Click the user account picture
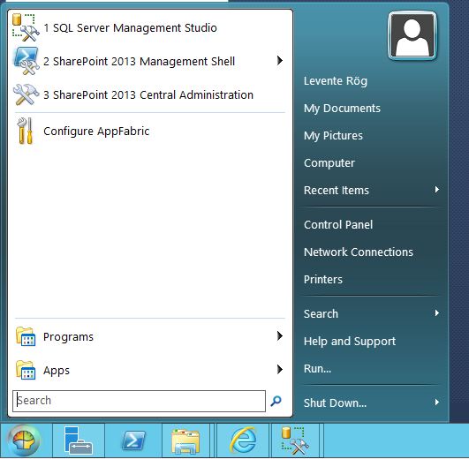 (x=412, y=35)
